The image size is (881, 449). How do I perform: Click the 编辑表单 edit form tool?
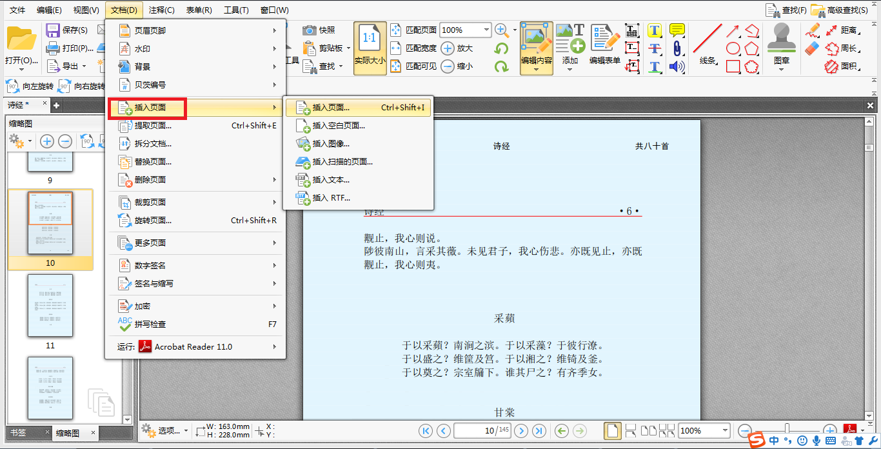(605, 45)
